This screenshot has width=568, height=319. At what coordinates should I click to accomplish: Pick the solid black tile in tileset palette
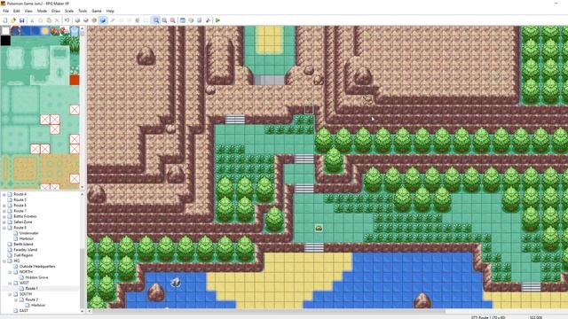pyautogui.click(x=5, y=40)
